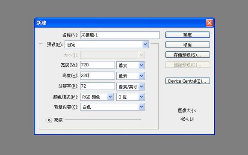Screen dimensions: 248x155
Task: Click the 高级 label text
Action: (x=58, y=120)
